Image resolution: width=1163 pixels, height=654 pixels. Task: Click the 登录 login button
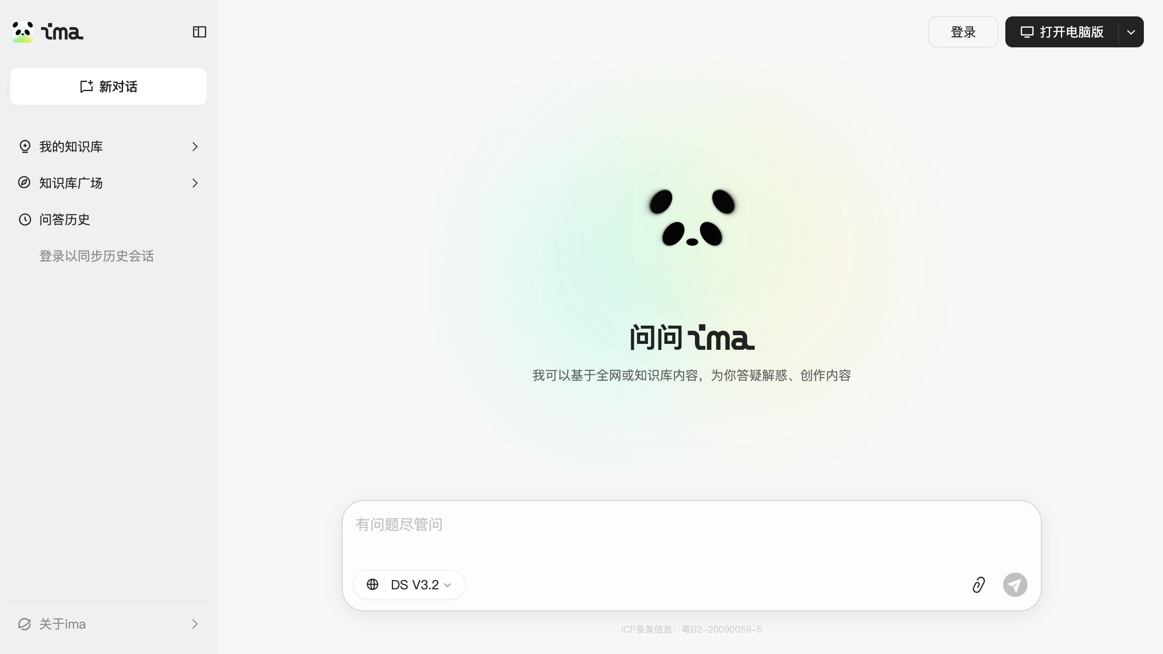tap(963, 32)
